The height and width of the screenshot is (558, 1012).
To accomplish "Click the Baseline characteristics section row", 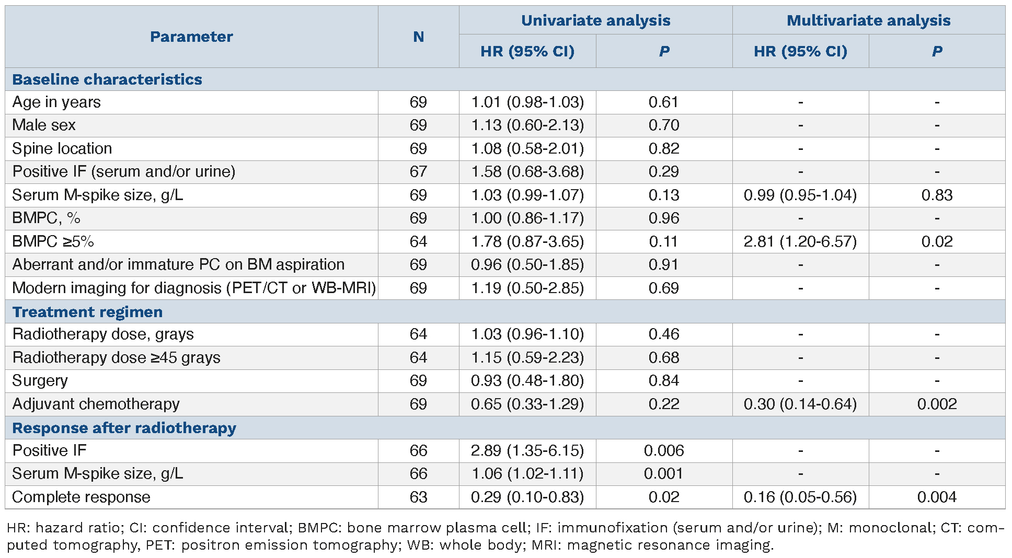I will [x=107, y=79].
